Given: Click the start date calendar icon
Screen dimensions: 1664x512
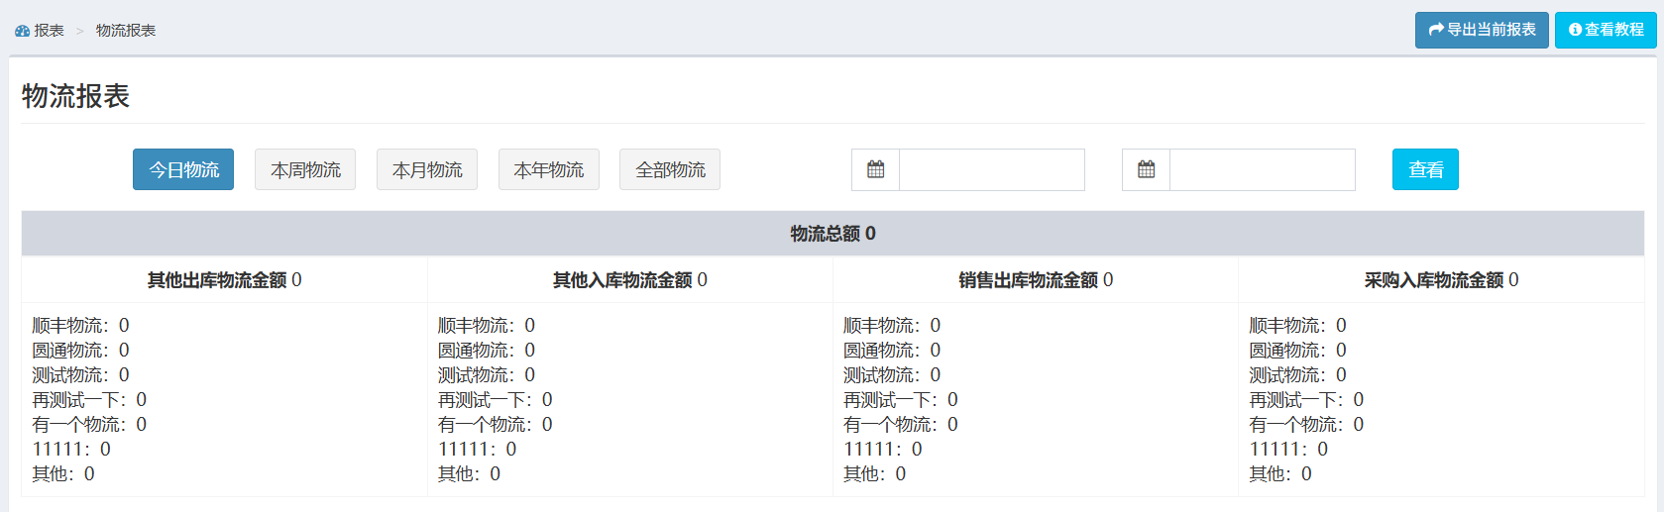Looking at the screenshot, I should click(x=875, y=169).
